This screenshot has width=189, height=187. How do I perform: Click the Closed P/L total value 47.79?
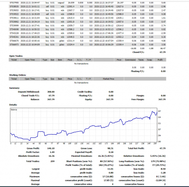click(163, 52)
